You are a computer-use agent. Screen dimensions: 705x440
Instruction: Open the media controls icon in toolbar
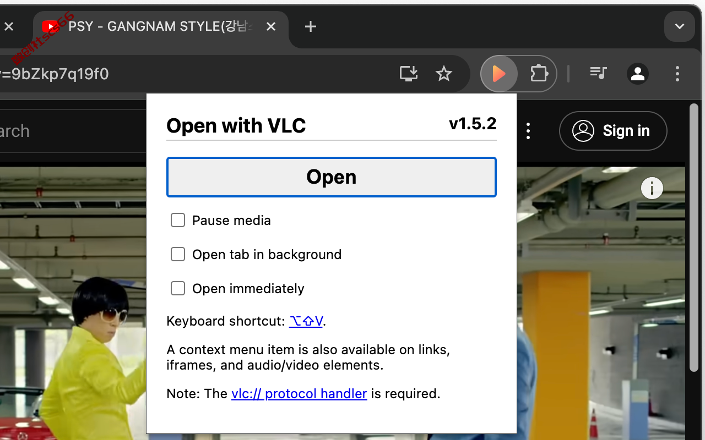coord(598,73)
